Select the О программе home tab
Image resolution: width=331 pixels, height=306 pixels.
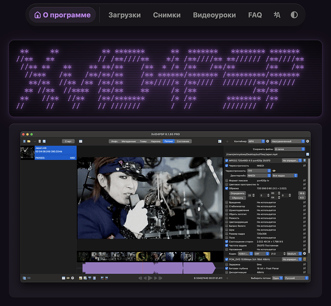tap(62, 15)
